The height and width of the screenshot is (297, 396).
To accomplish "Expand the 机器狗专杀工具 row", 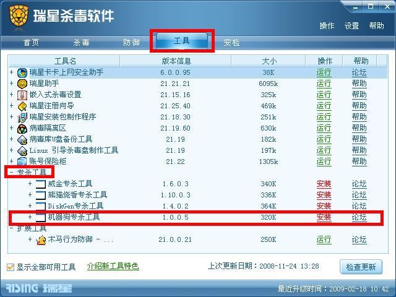I will (30, 217).
